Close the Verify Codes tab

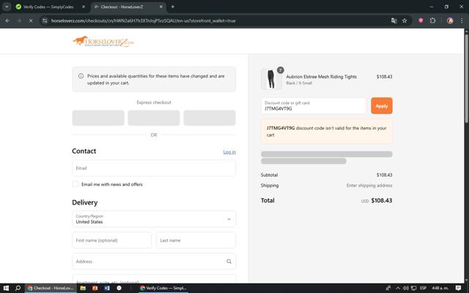click(x=84, y=7)
